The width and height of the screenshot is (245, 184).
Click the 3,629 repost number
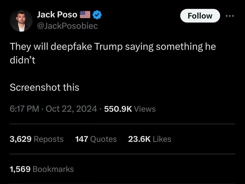[20, 139]
